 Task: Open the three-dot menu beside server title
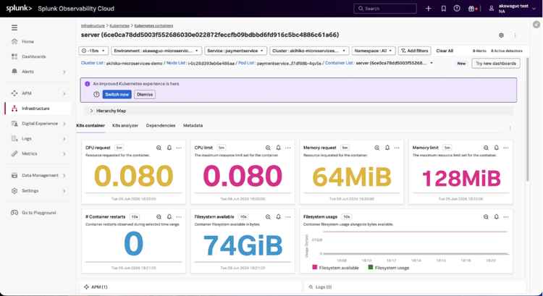(515, 35)
